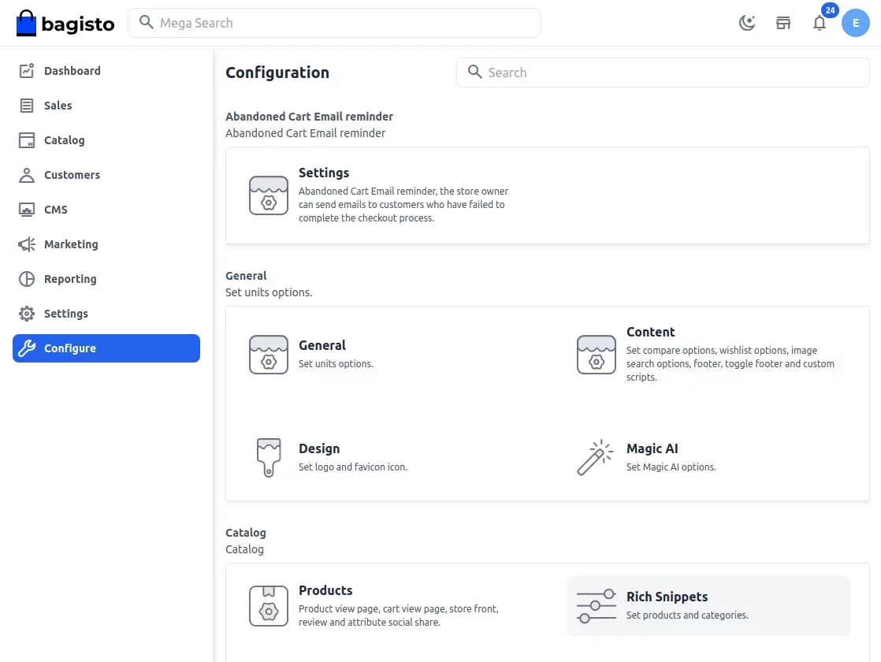Open Sales menu label
Screen dimensions: 881x662
tap(58, 106)
